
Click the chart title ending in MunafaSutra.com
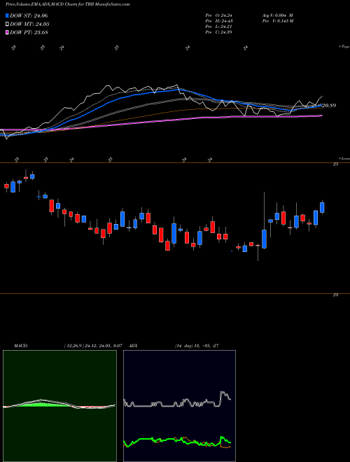[67, 4]
